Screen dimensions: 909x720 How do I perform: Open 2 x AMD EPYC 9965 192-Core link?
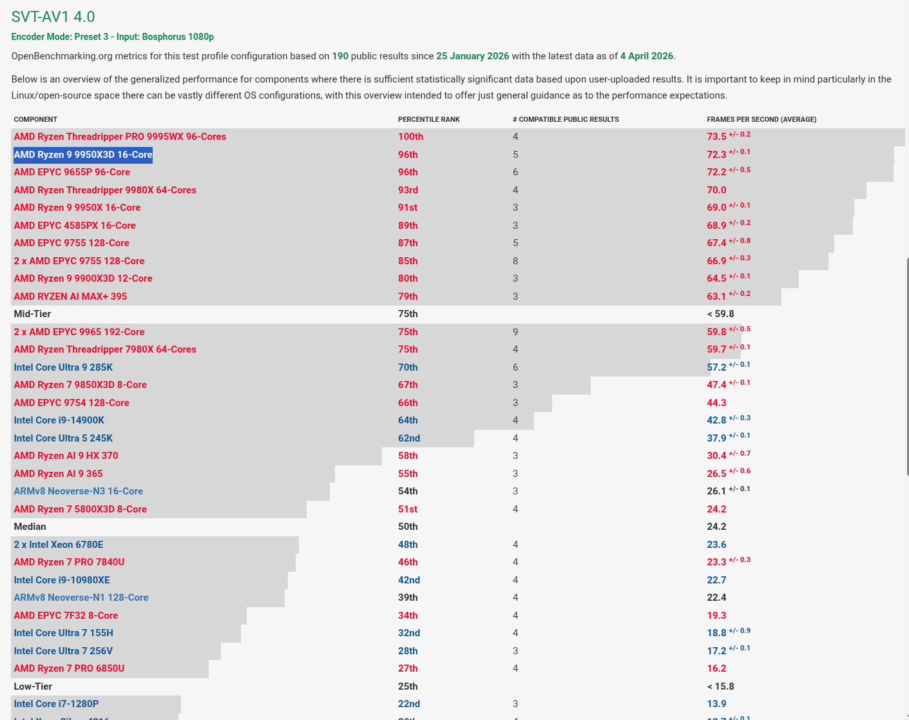(x=79, y=332)
